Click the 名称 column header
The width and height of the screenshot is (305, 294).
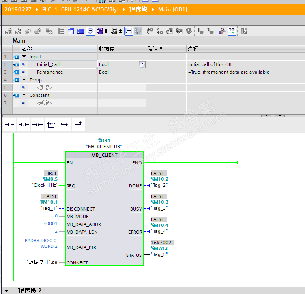[27, 49]
